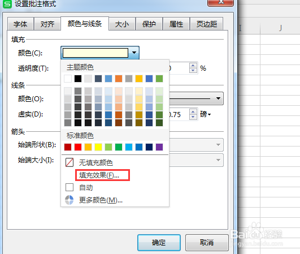The width and height of the screenshot is (300, 254).
Task: Pick the gold theme color swatch
Action: 139,79
